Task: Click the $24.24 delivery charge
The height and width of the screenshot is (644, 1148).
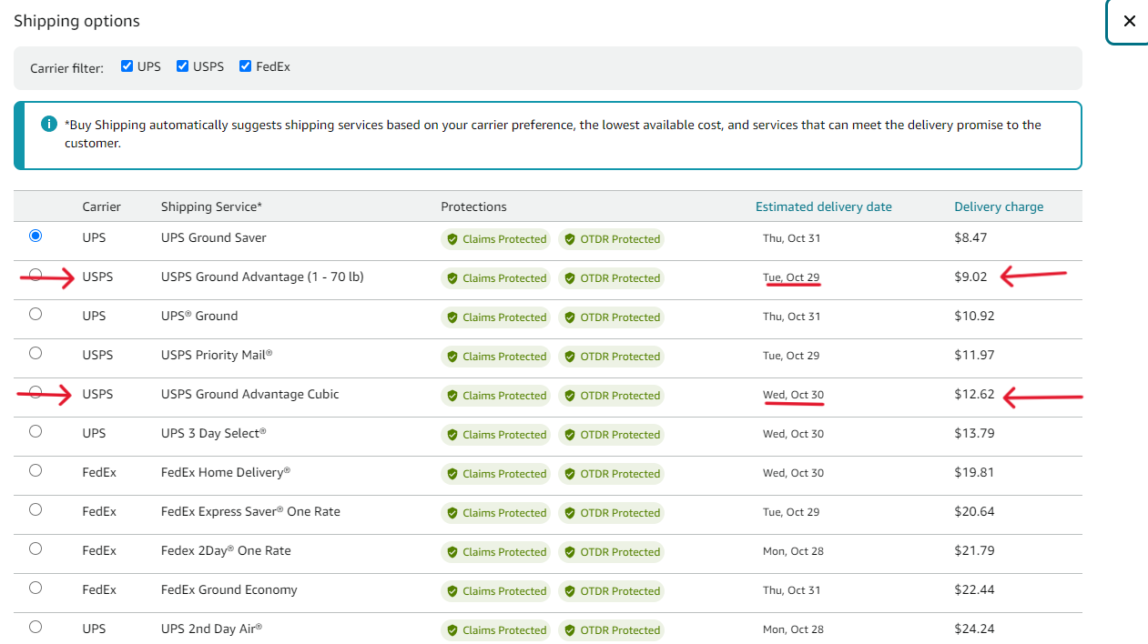Action: [x=974, y=629]
